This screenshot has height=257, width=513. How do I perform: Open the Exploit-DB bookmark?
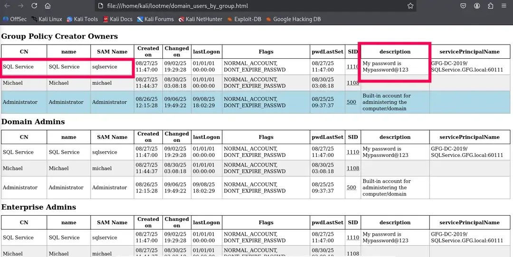[245, 19]
